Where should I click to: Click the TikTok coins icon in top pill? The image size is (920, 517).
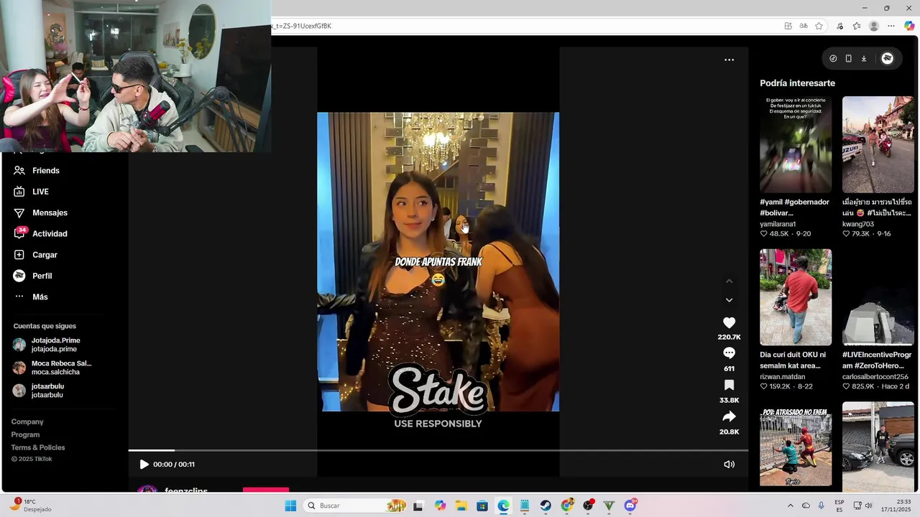pyautogui.click(x=833, y=59)
